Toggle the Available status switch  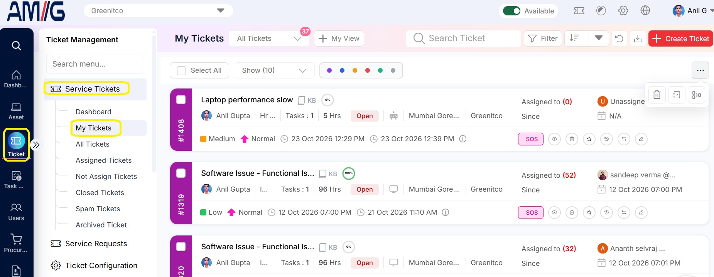coord(511,11)
